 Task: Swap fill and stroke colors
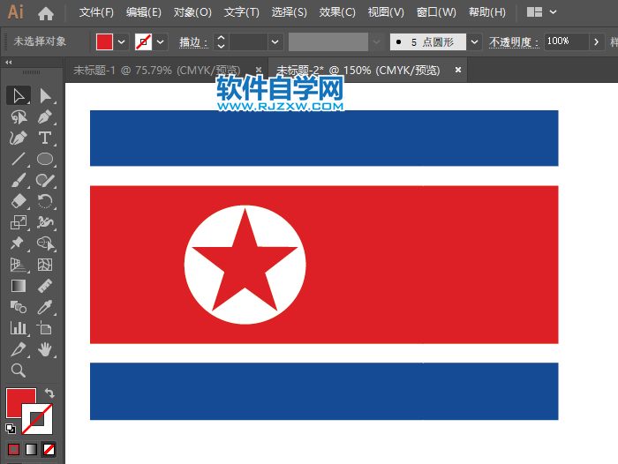[x=50, y=393]
